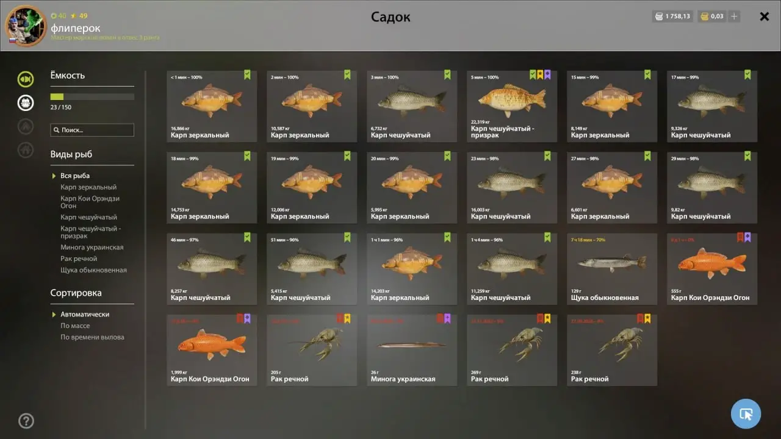Viewport: 781px width, 439px height.
Task: Click the player profile avatar
Action: pyautogui.click(x=26, y=26)
